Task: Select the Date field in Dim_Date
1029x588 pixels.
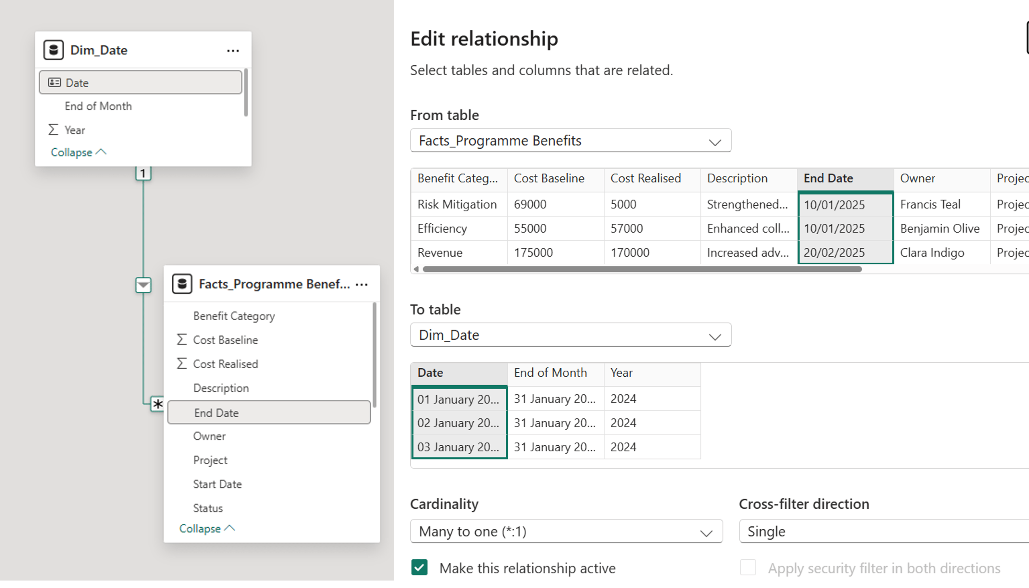Action: [x=141, y=83]
